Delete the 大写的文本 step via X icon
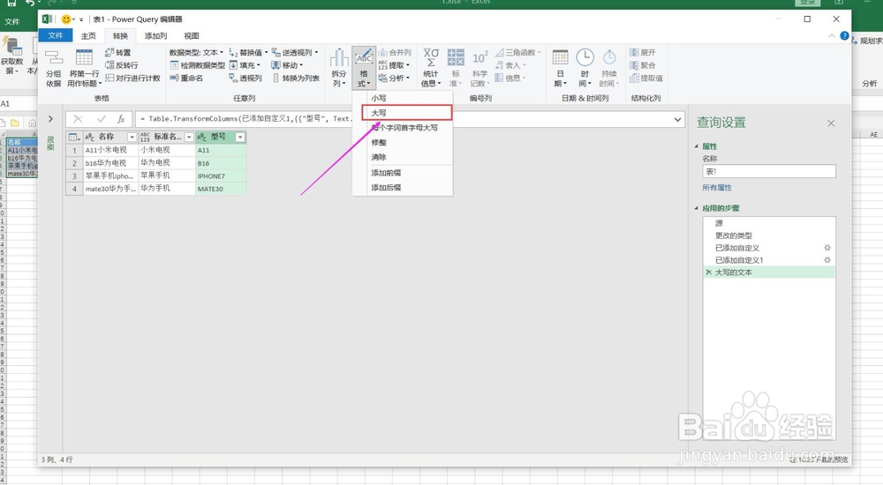883x485 pixels. tap(708, 272)
